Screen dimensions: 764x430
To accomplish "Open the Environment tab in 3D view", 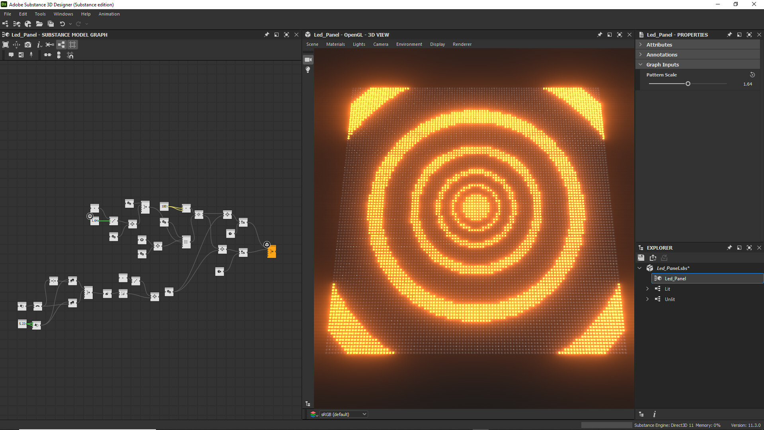I will point(409,44).
